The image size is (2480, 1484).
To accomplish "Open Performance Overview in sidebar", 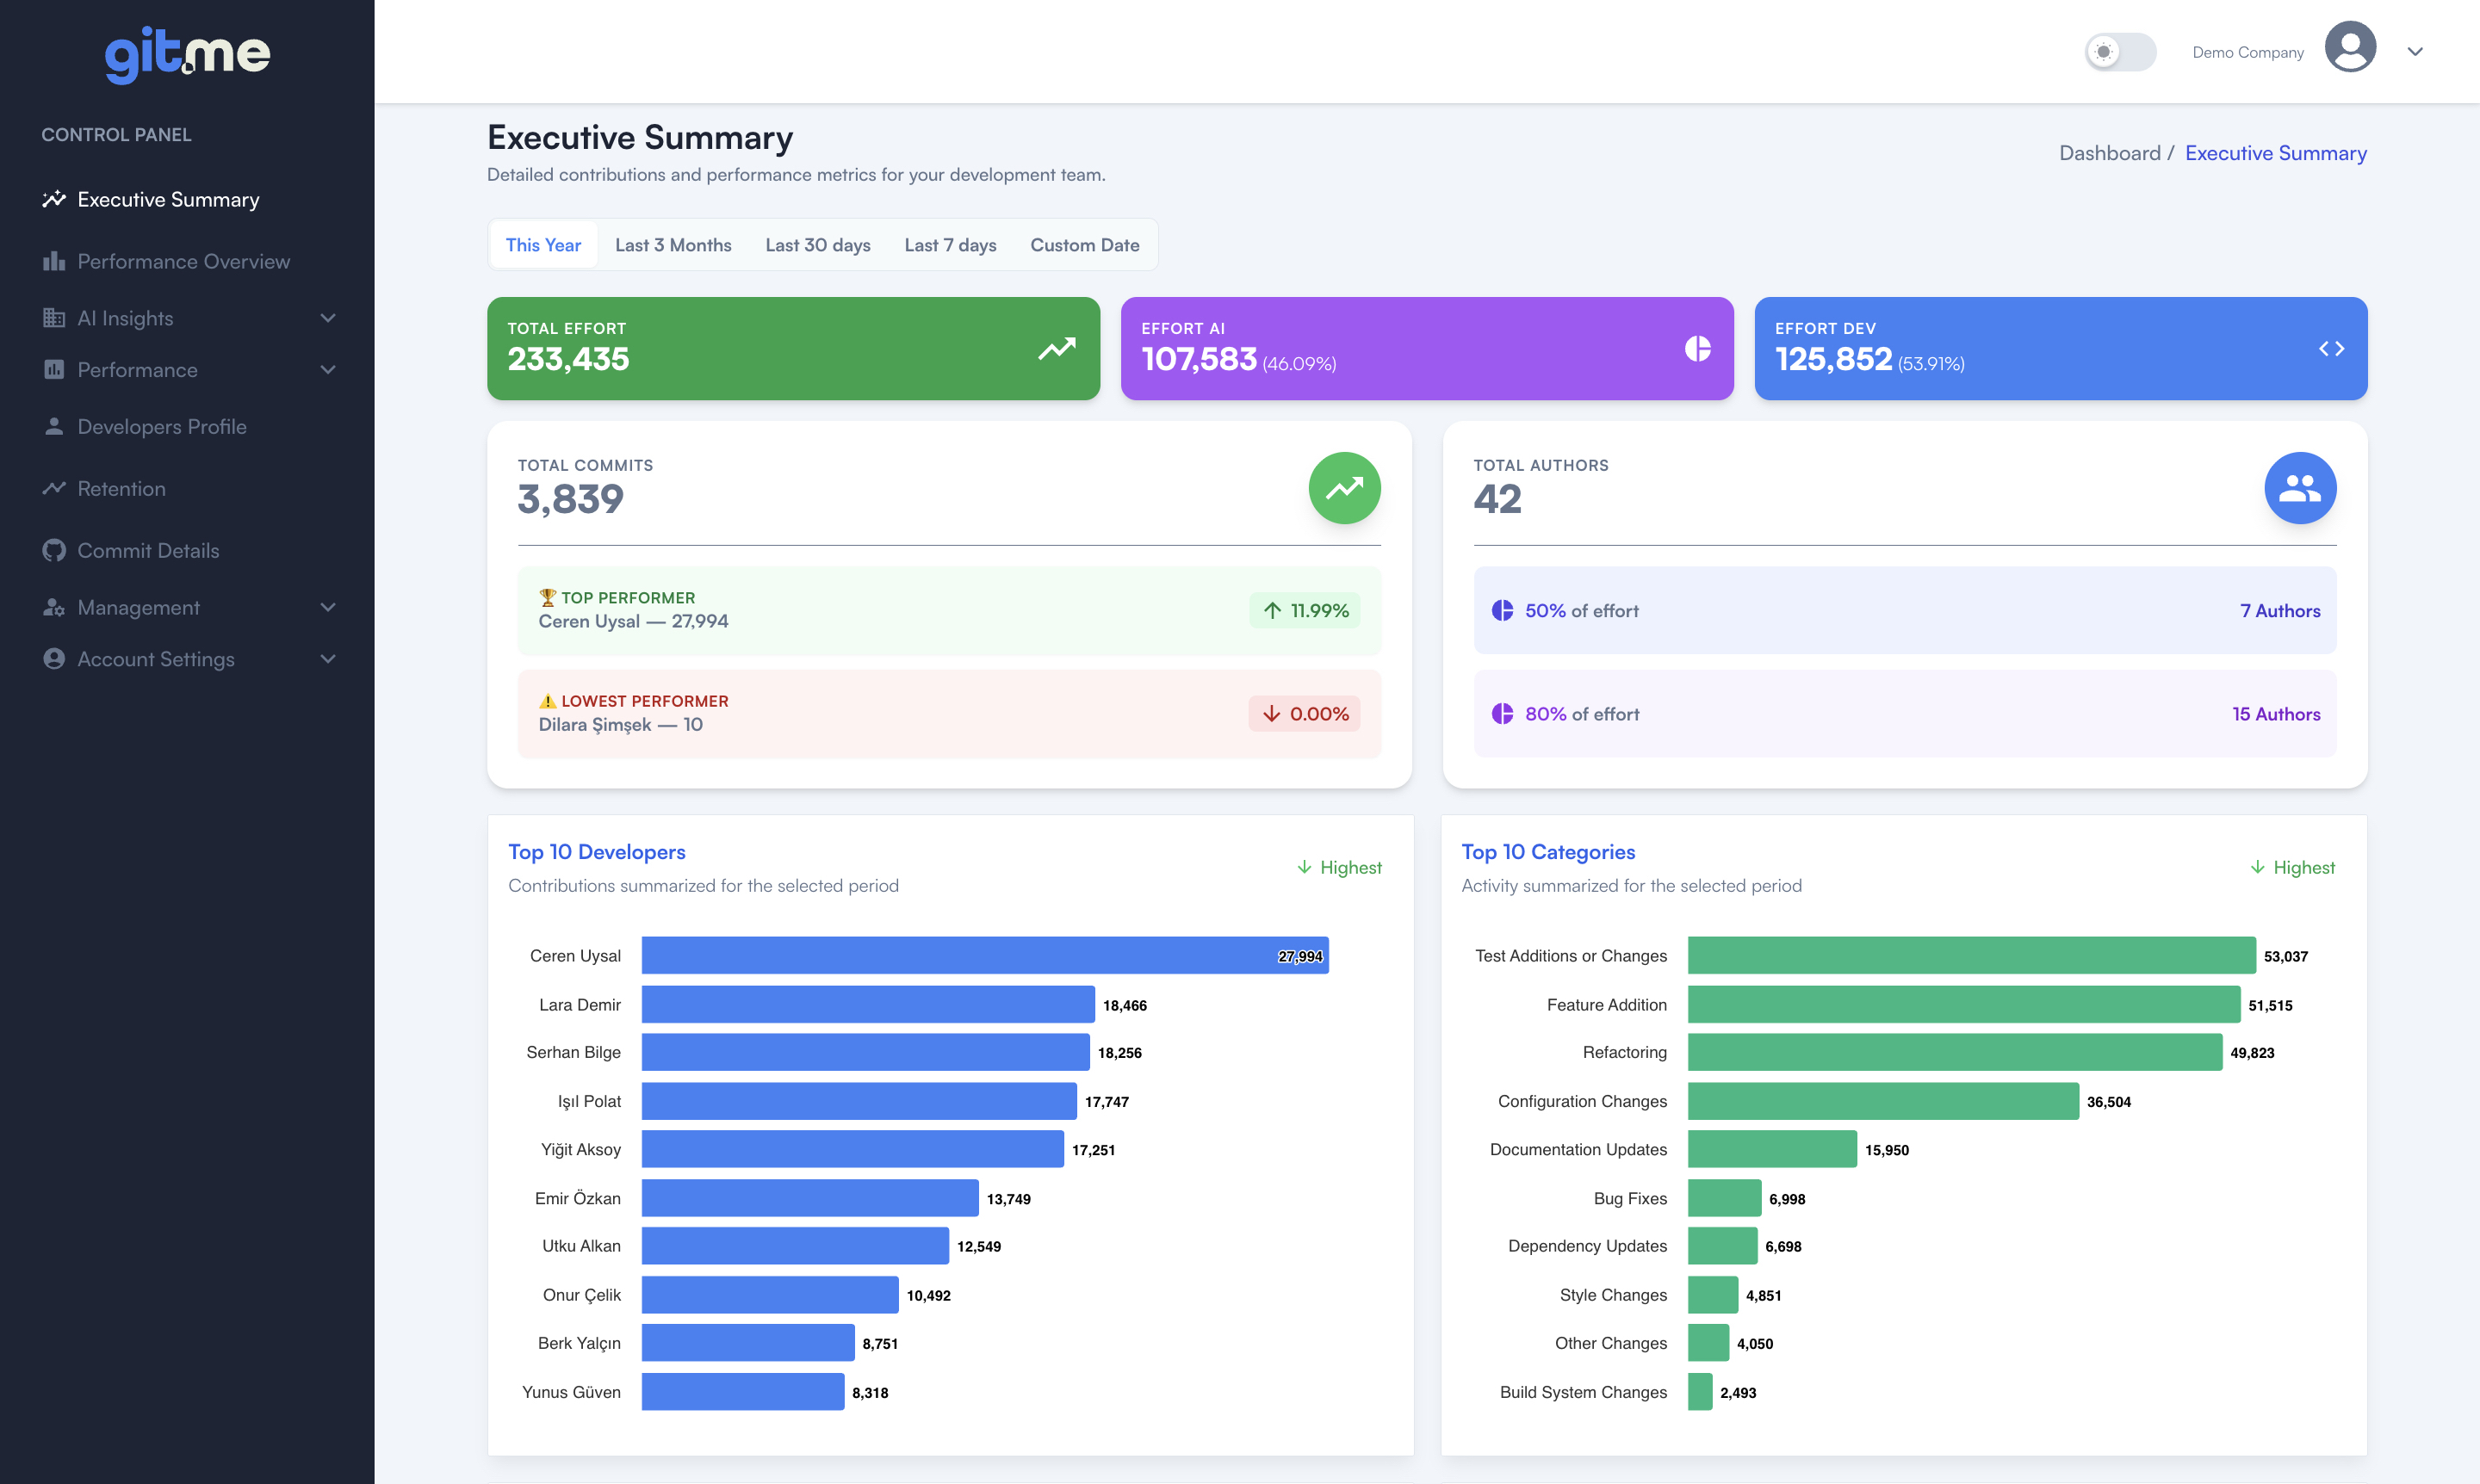I will [x=183, y=262].
